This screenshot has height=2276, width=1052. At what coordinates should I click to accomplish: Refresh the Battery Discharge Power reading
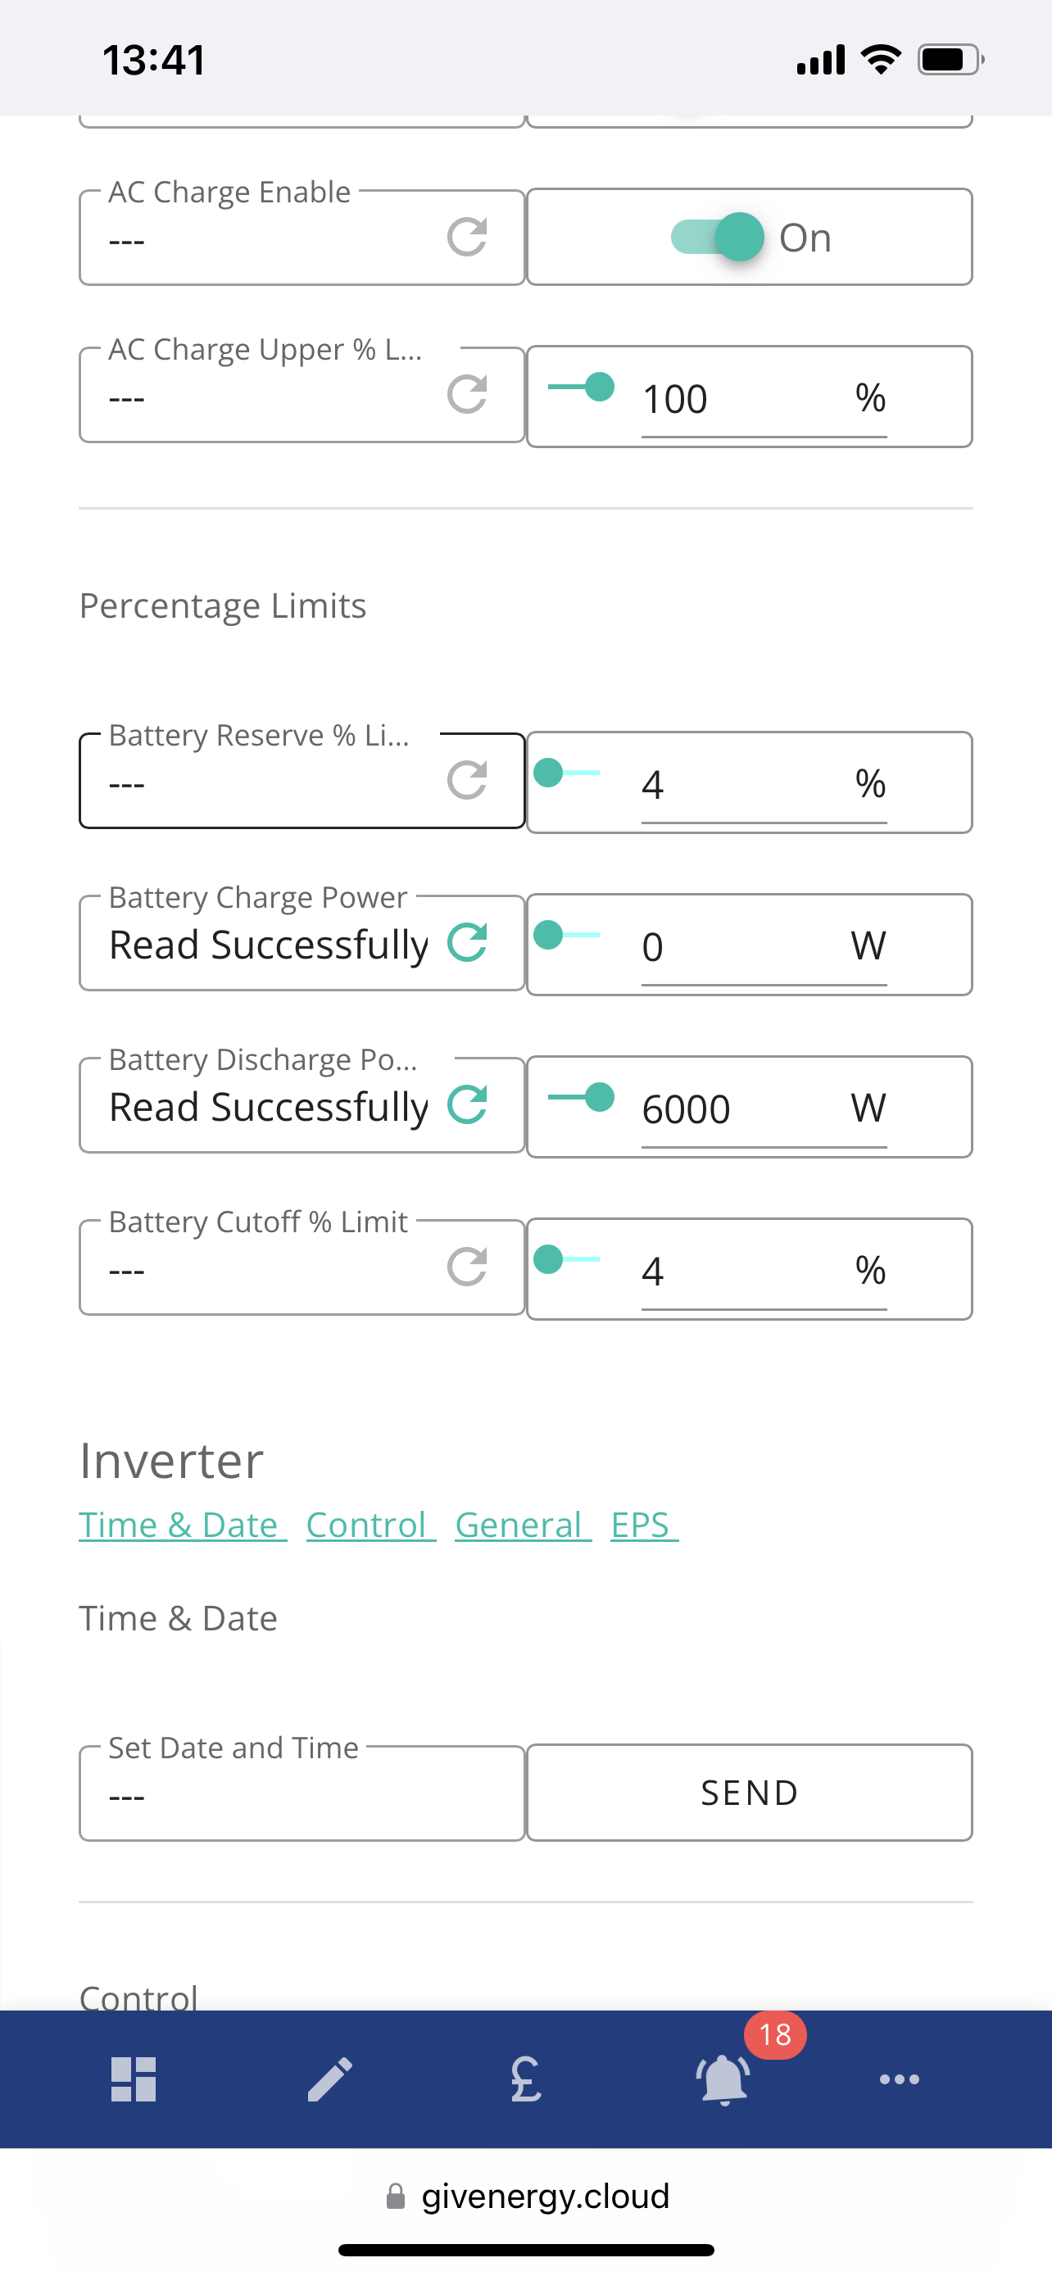pos(467,1104)
